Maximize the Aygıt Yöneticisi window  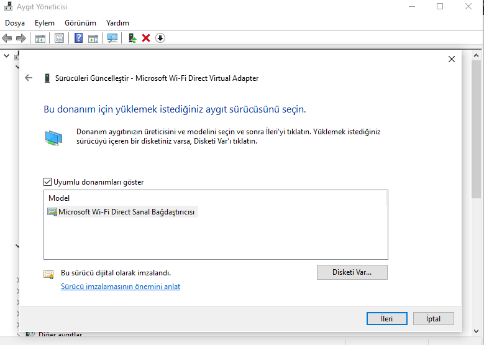tap(440, 6)
